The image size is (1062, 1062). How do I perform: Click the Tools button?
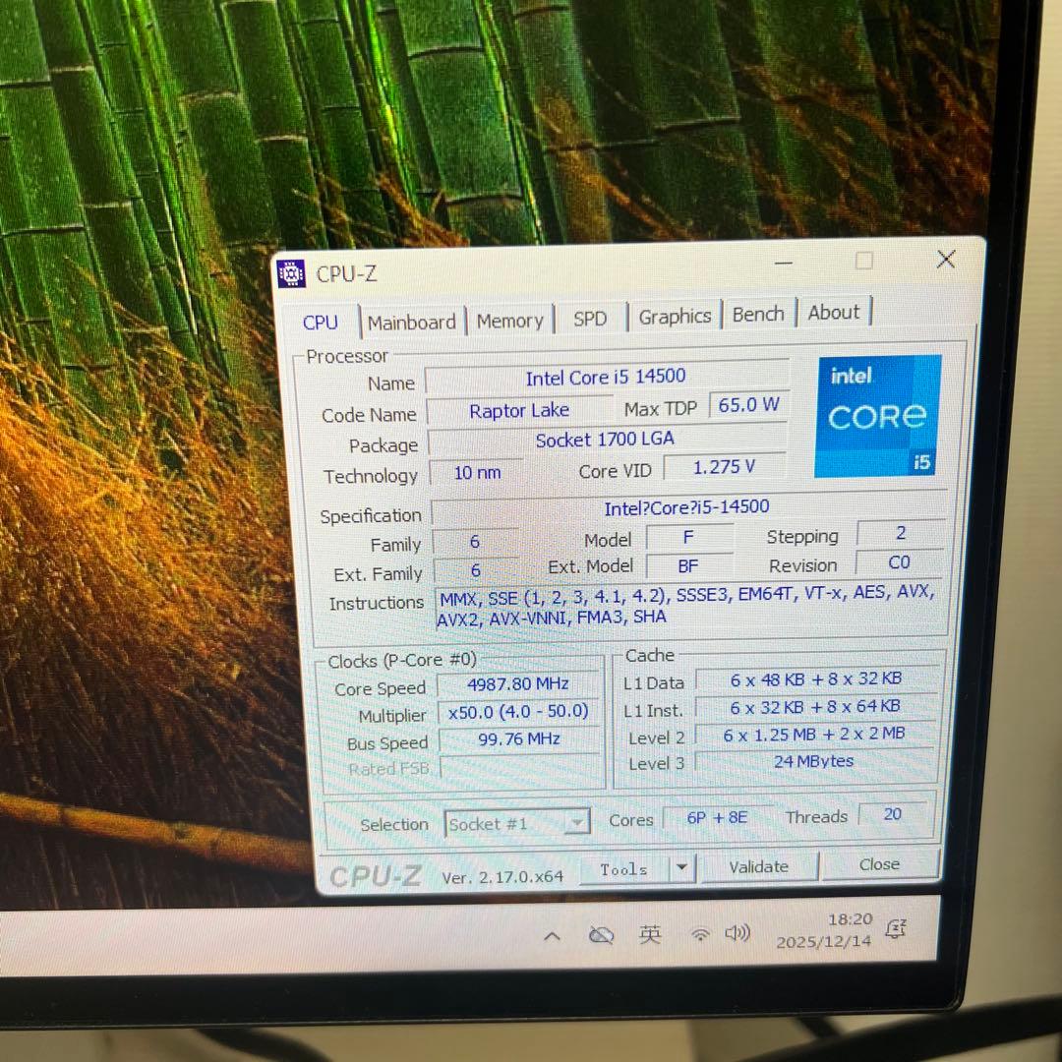click(x=623, y=868)
